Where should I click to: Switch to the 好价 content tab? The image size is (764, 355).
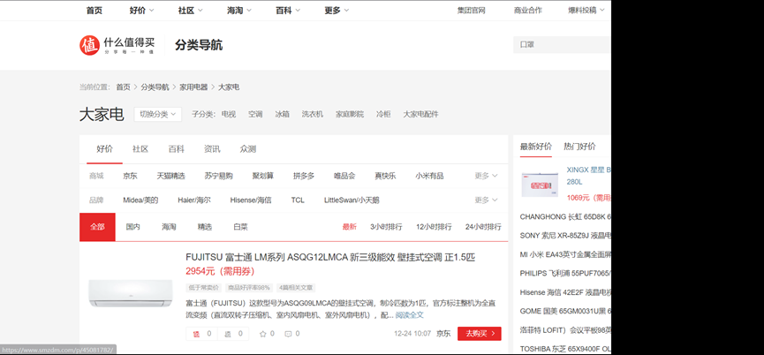[x=104, y=149]
